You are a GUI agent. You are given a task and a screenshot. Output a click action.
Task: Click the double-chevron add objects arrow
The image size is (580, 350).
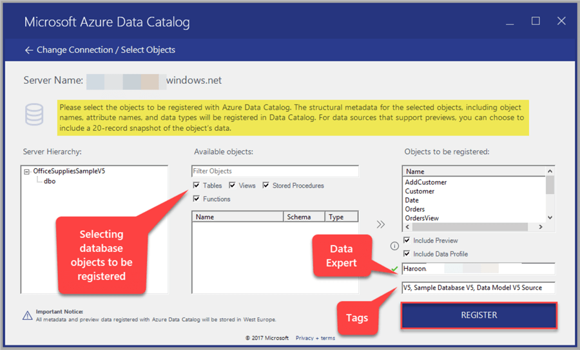pyautogui.click(x=381, y=224)
